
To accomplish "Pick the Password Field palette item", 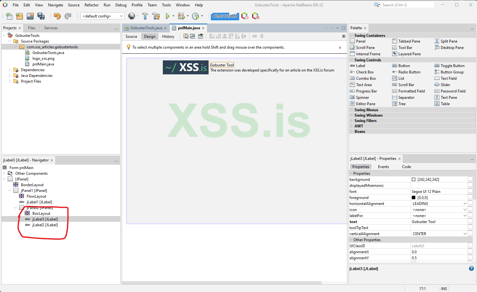I will pos(450,91).
